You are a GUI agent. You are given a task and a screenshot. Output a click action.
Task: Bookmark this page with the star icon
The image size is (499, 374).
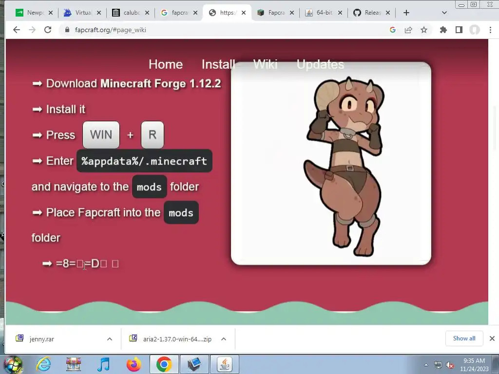[x=424, y=30]
